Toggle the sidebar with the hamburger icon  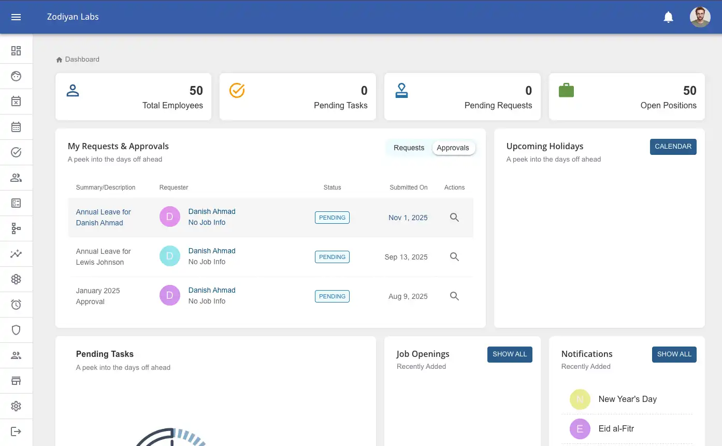pos(16,17)
